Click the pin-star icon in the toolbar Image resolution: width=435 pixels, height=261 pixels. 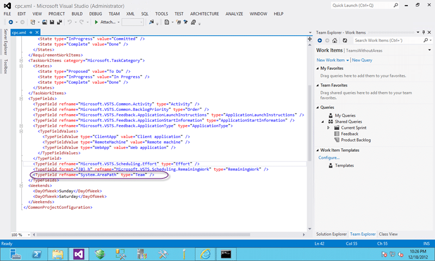185,22
